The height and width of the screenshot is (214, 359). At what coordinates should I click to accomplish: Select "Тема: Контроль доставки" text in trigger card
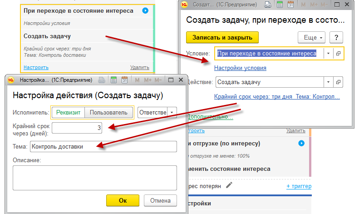pos(55,55)
